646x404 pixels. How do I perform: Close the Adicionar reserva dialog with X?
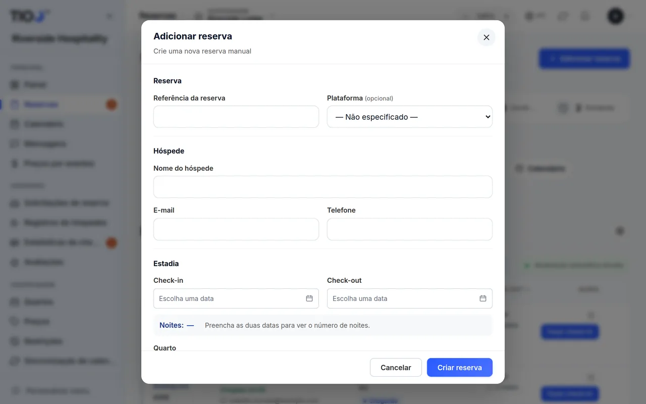(x=487, y=37)
